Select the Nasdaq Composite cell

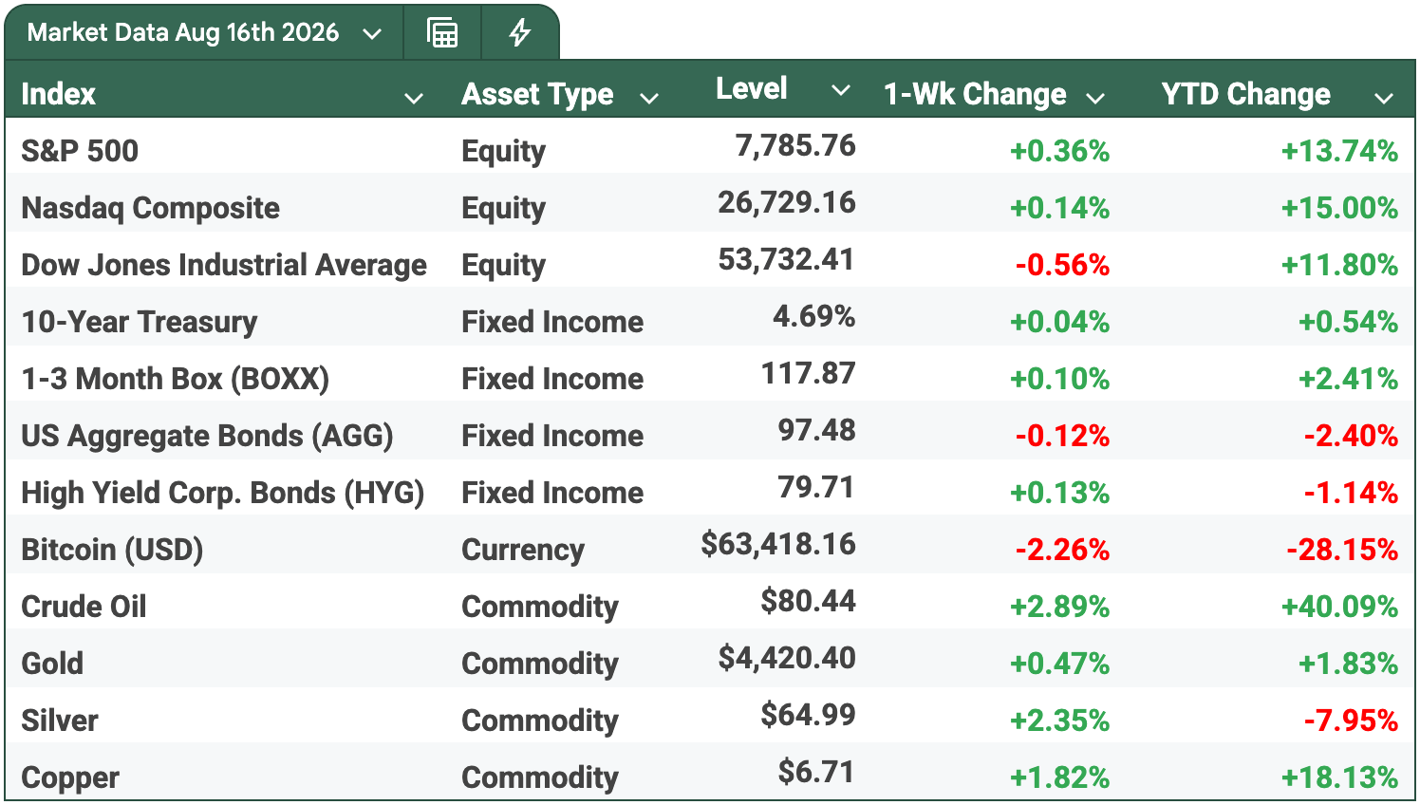(151, 208)
